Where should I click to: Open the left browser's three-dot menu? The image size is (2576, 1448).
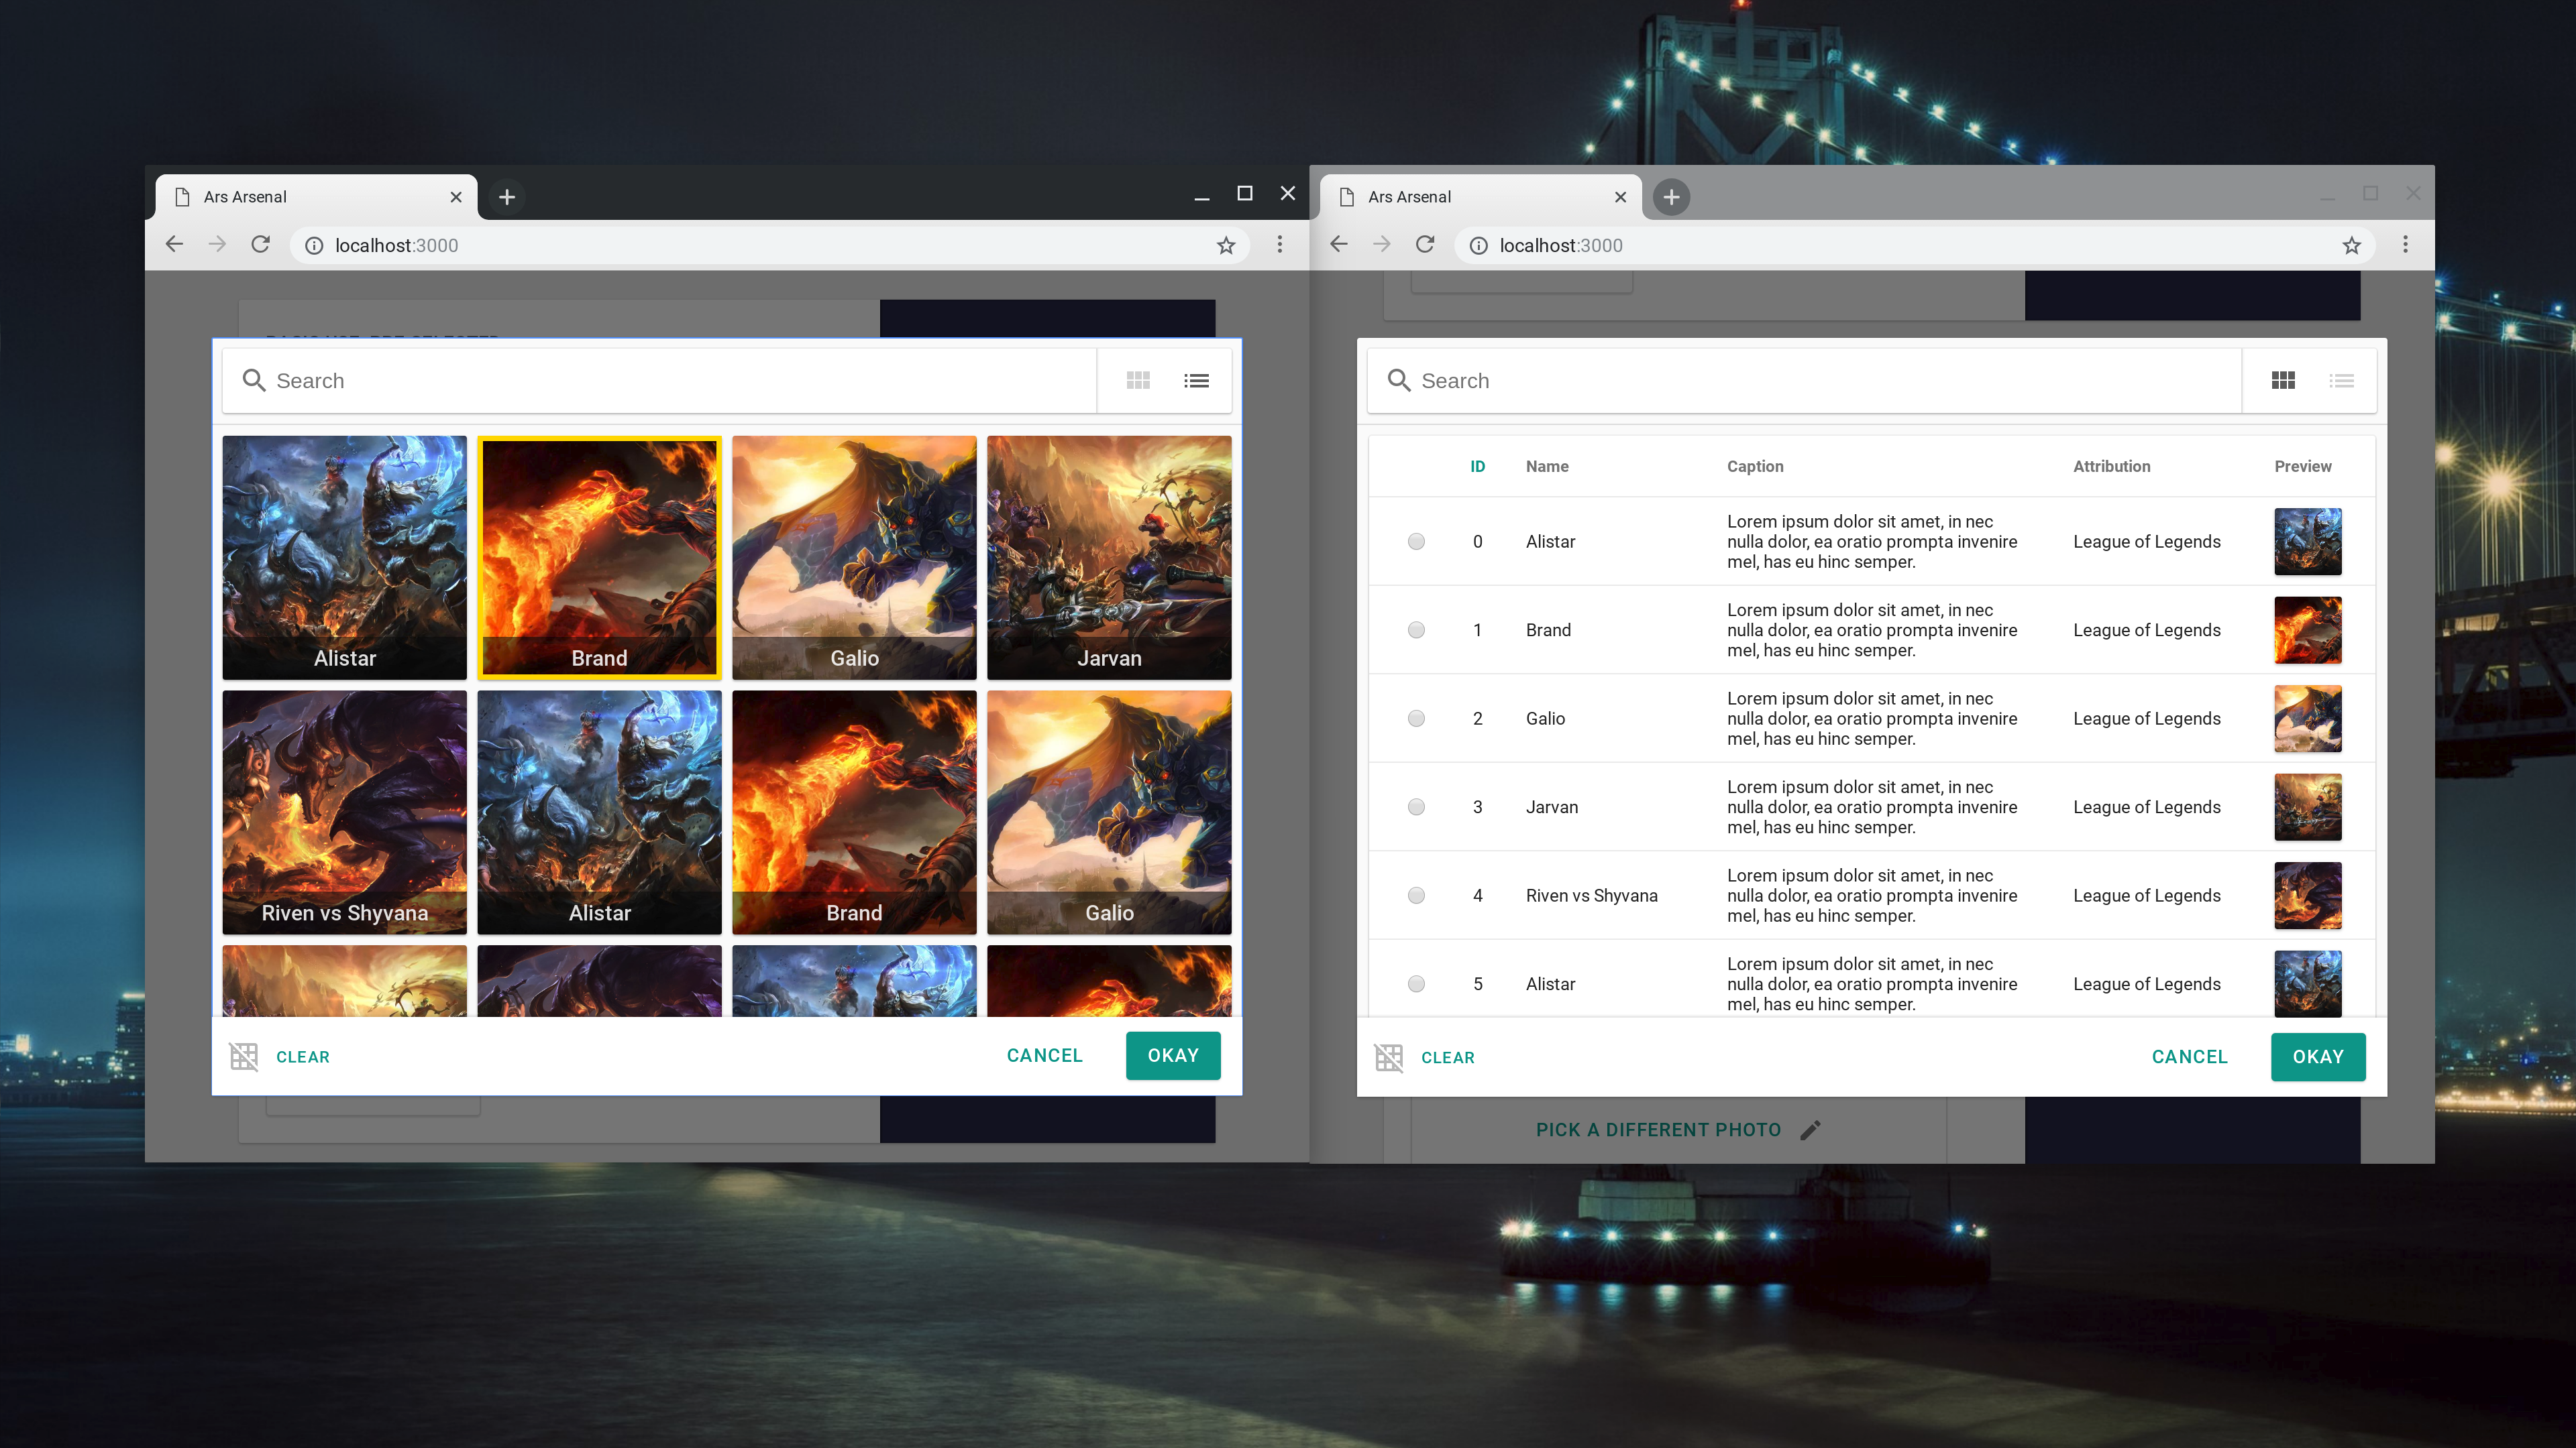pyautogui.click(x=1279, y=245)
